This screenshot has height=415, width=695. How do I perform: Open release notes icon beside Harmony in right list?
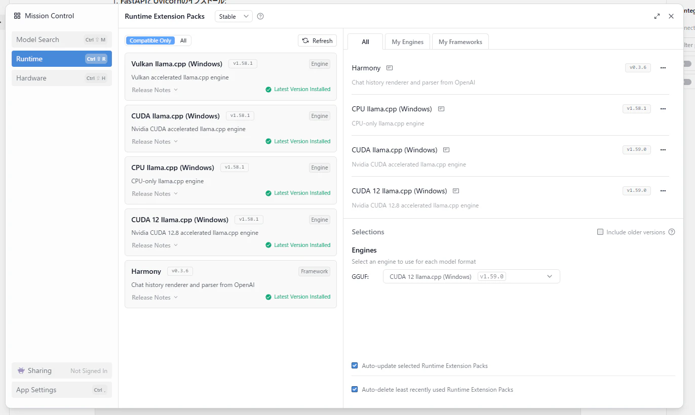[390, 68]
